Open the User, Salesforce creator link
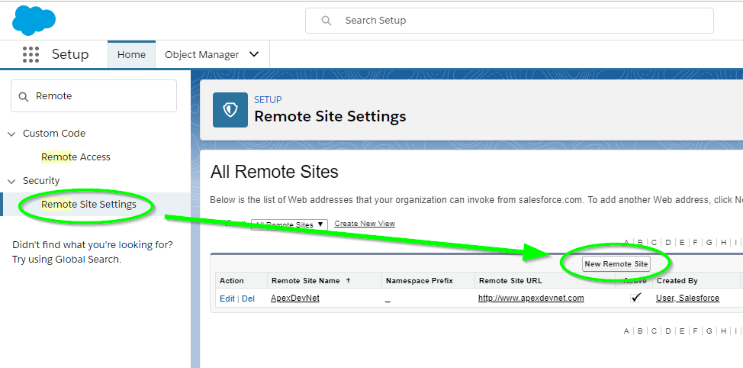743x368 pixels. tap(687, 298)
